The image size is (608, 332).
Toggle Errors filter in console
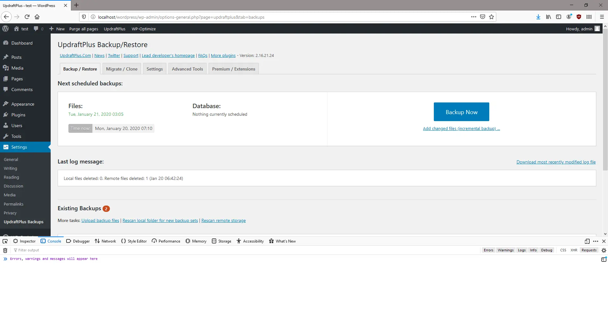(489, 250)
